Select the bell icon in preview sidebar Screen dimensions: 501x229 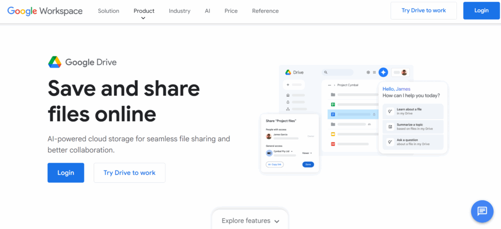[x=288, y=102]
